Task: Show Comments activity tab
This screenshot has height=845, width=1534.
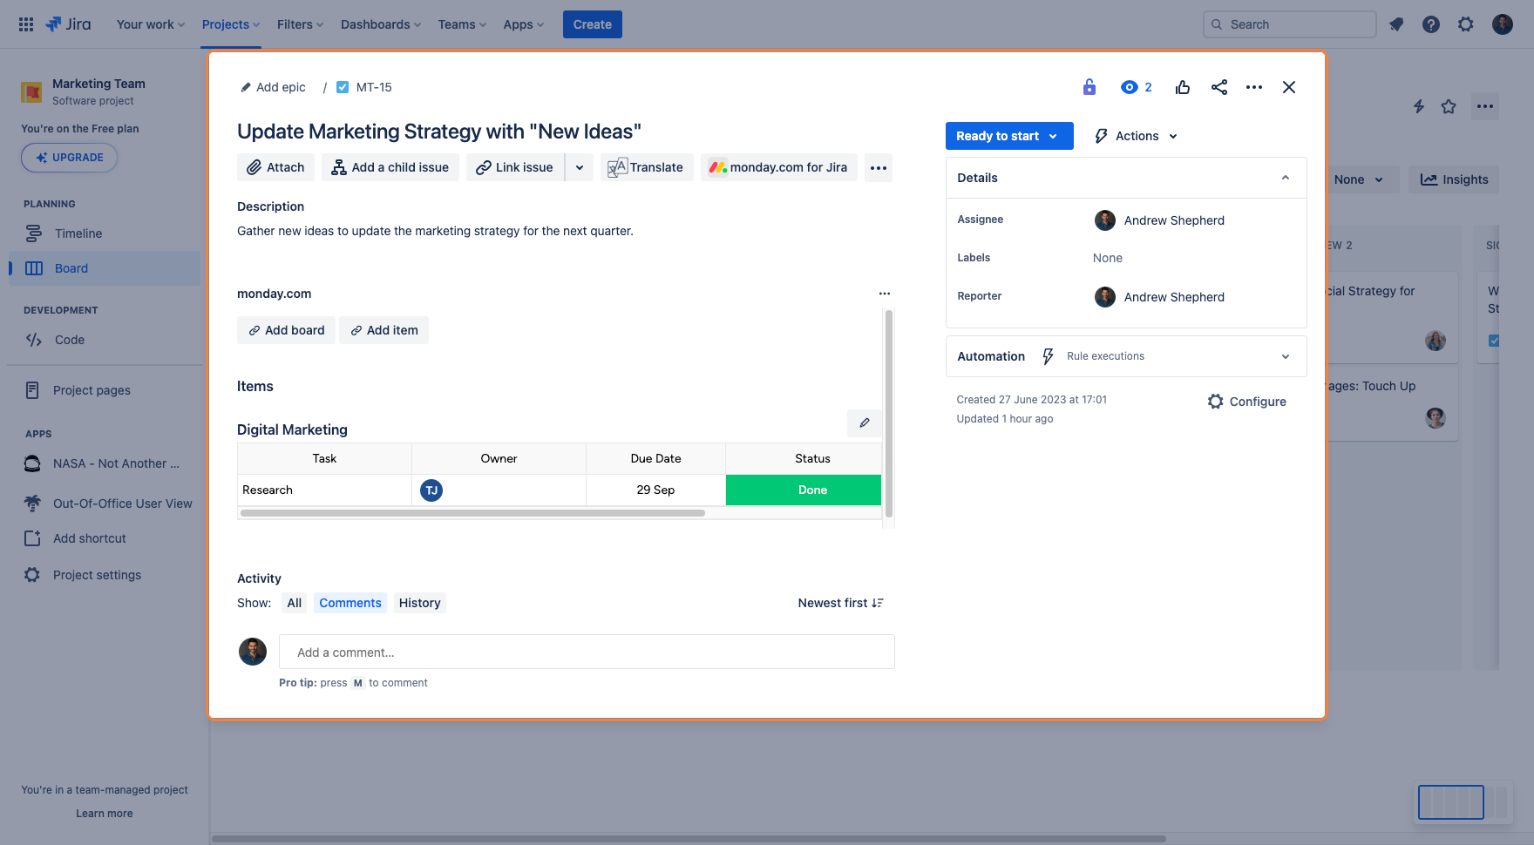Action: [350, 603]
